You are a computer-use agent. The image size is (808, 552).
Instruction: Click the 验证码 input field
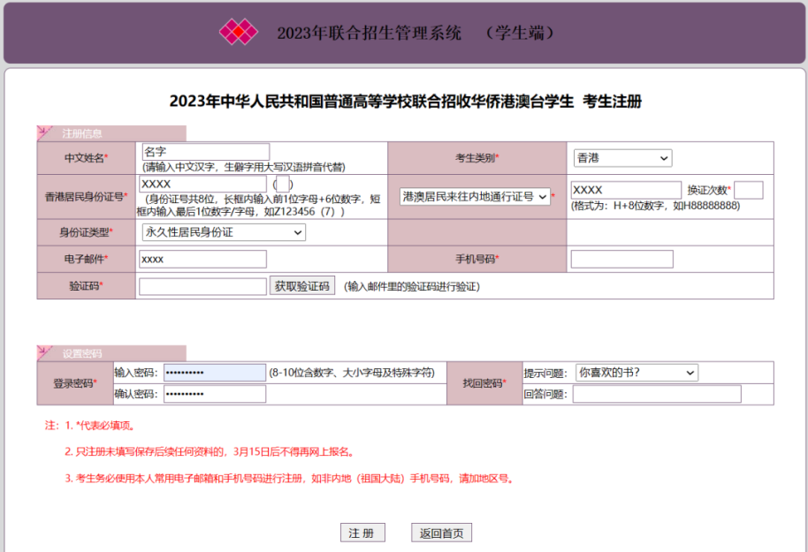pyautogui.click(x=202, y=286)
